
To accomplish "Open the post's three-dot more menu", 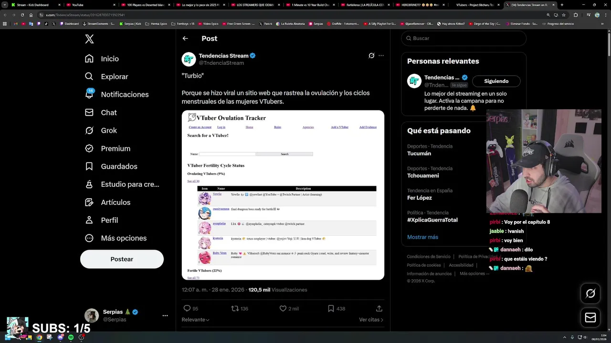I will click(381, 56).
